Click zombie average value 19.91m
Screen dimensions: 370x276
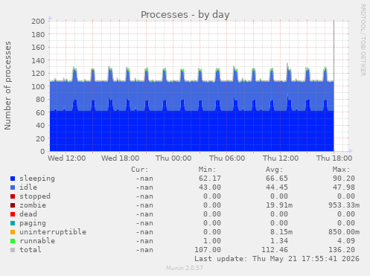point(279,205)
